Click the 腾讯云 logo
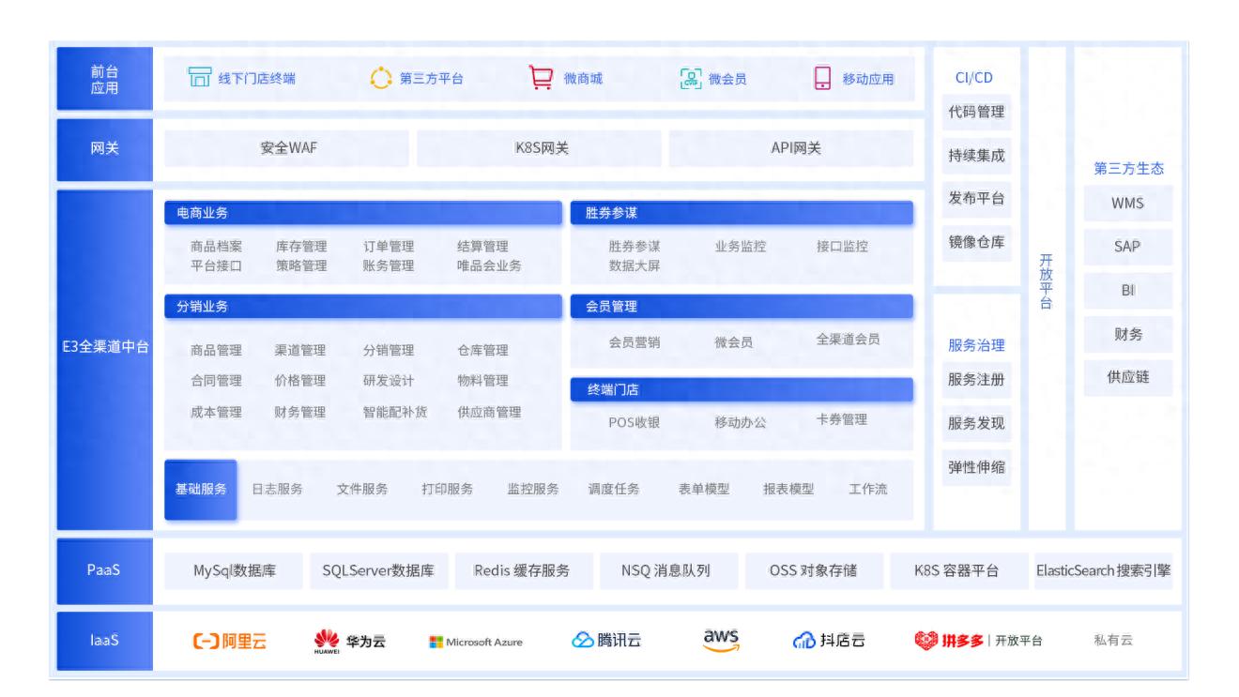 tap(607, 641)
